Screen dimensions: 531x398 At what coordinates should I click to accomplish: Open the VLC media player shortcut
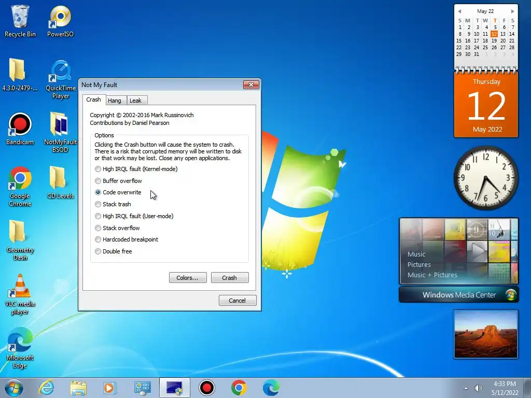pos(20,294)
